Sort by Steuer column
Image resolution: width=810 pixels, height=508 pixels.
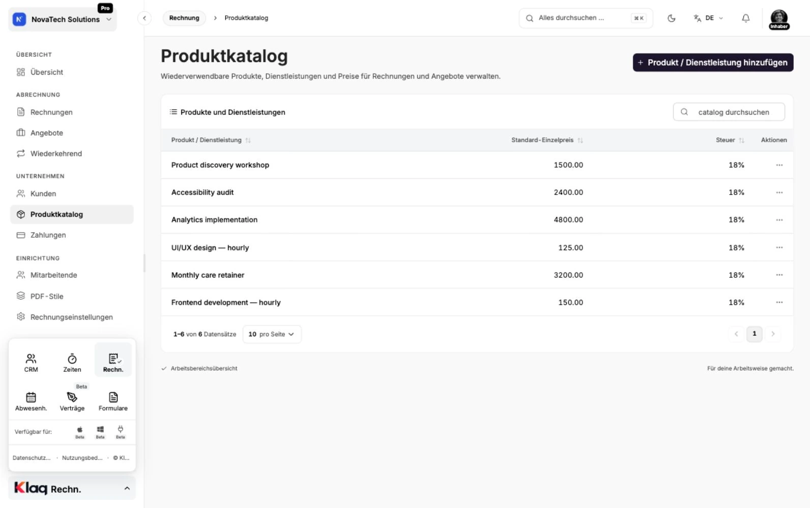[x=730, y=140]
